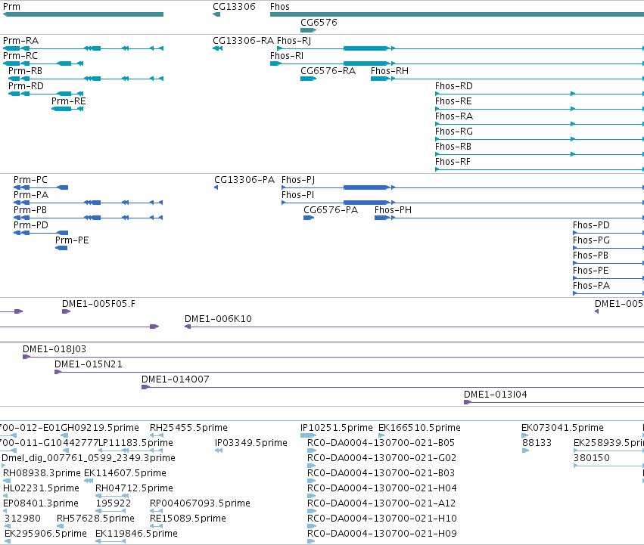
Task: Click the CG13306 gene glyph
Action: click(216, 14)
